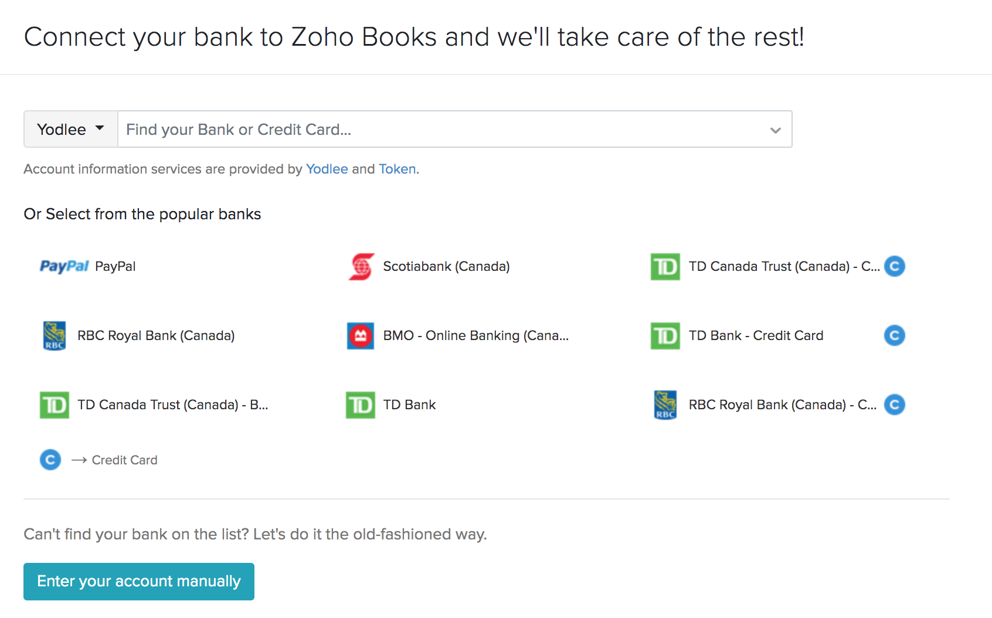Click the BMO Online Banking logo
The width and height of the screenshot is (992, 618).
(360, 336)
